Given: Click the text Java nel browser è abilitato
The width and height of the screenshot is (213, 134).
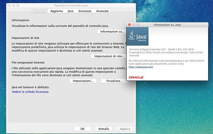Looking at the screenshot, I should (x=31, y=87).
